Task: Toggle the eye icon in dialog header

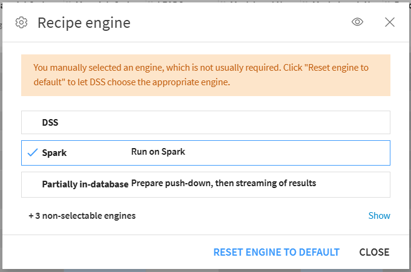Action: 358,22
